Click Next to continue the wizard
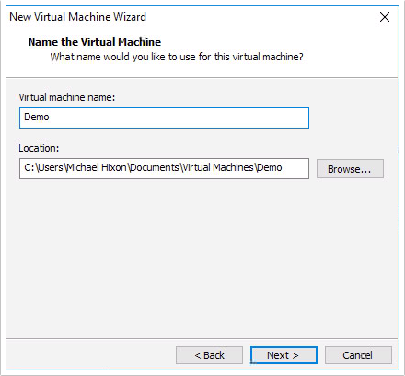 coord(283,355)
